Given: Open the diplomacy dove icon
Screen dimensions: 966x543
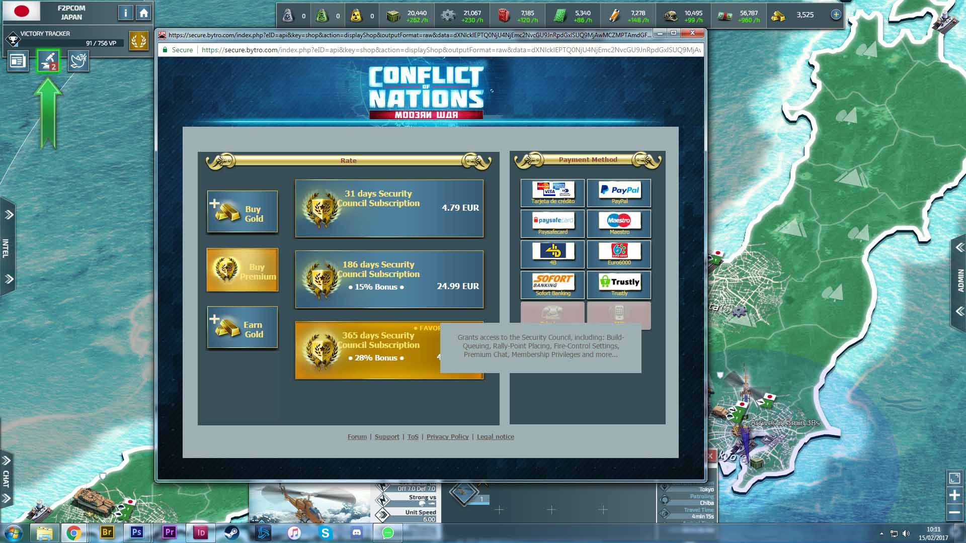Looking at the screenshot, I should 78,61.
